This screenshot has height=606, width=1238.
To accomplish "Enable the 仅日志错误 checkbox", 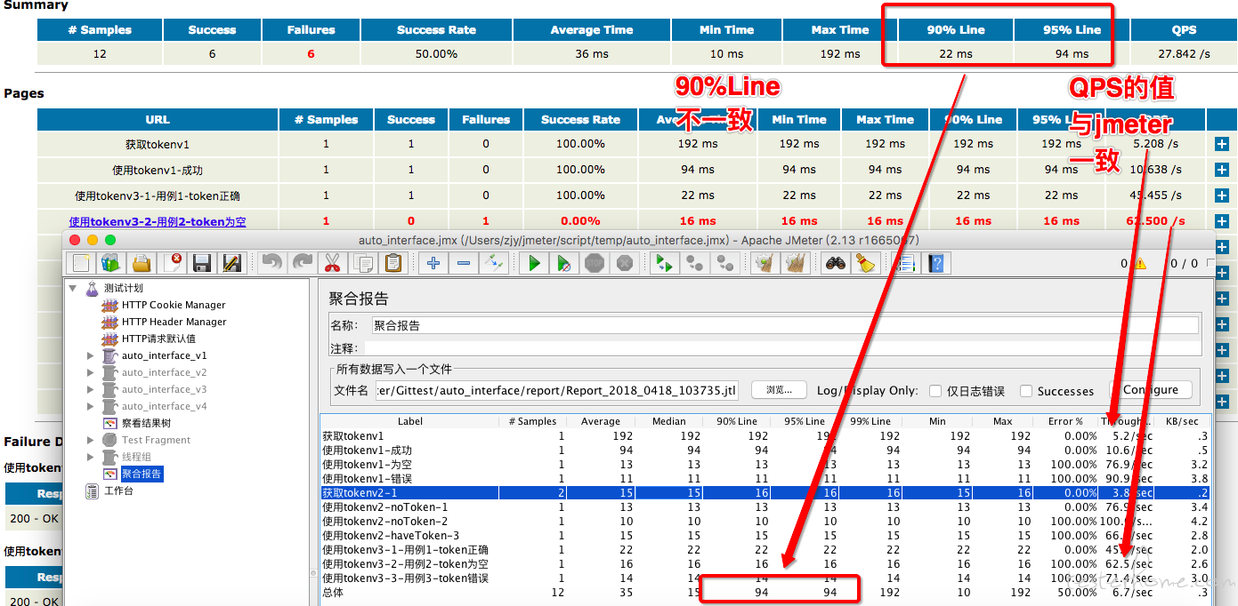I will click(935, 391).
